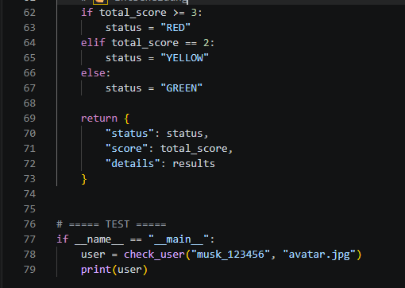405x288 pixels.
Task: Click the "__main__" string
Action: coord(179,239)
